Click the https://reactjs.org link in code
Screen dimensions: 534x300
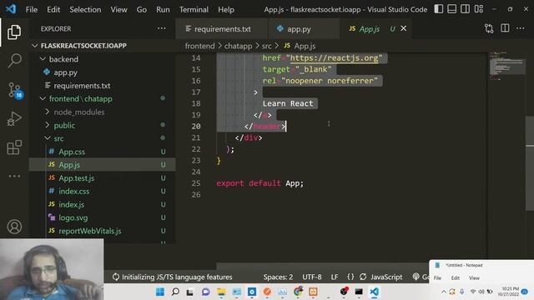[x=334, y=58]
